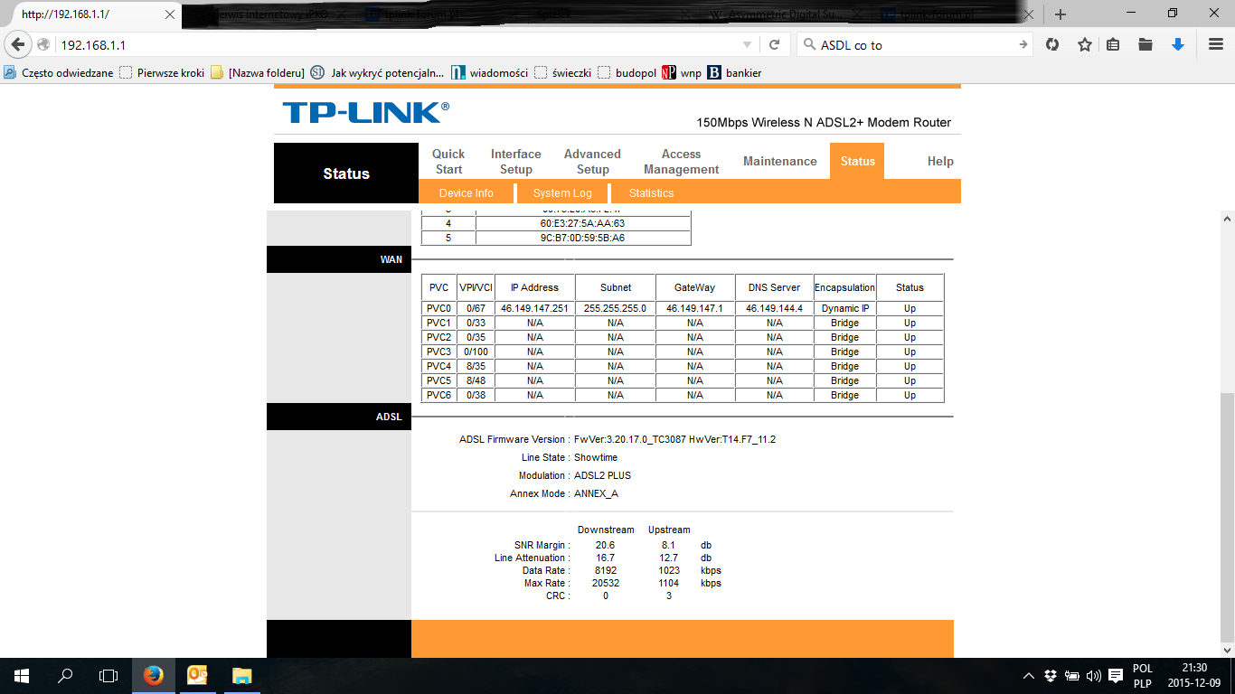Open File Explorer from the taskbar

[x=241, y=675]
